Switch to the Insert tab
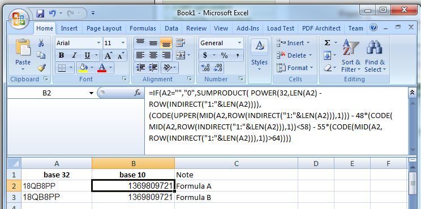This screenshot has width=421, height=209. (69, 28)
